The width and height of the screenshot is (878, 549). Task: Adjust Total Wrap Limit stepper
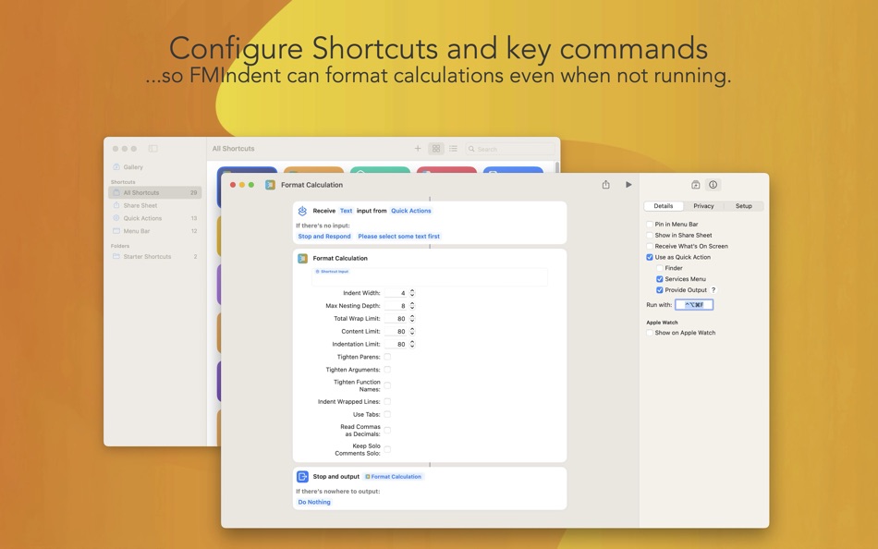pyautogui.click(x=412, y=318)
